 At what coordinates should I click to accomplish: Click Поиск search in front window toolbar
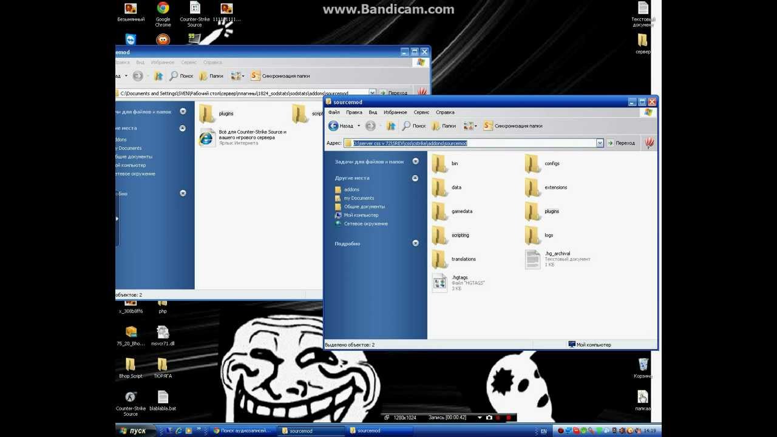pos(414,126)
